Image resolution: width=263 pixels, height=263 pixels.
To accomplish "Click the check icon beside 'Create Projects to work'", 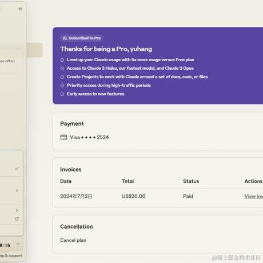I will 62,77.
